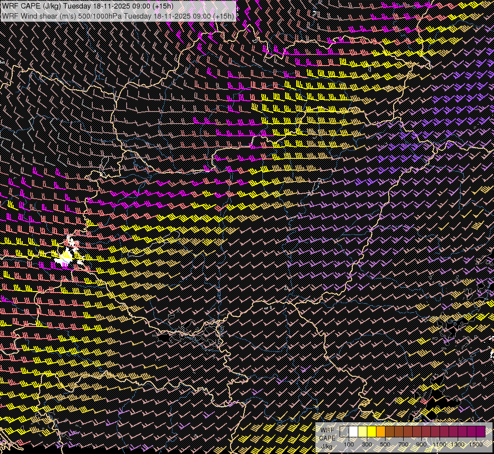Click the last purple swatch of the CAPE legend

point(481,432)
